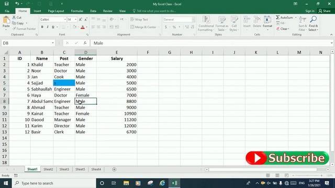The image size is (335, 188).
Task: Open Clipboard dialog launcher
Action: tap(37, 34)
